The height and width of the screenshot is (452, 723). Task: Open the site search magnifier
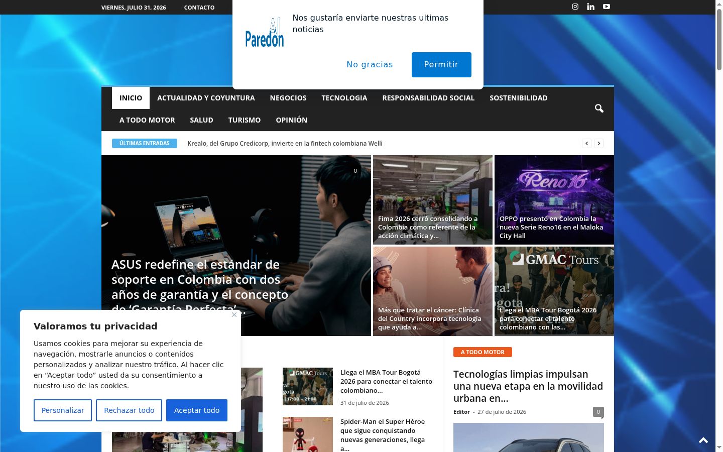tap(599, 108)
